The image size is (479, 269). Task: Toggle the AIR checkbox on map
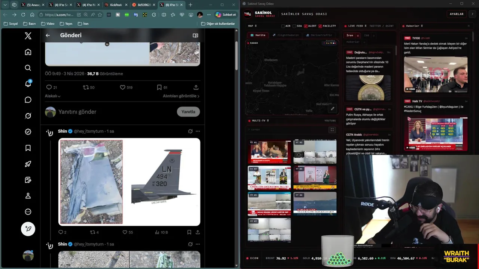click(x=283, y=26)
